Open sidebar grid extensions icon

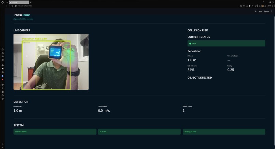point(3,92)
